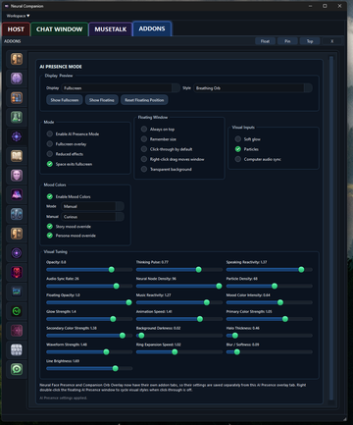
Task: Click the AI Presence panel vertical scrollbar
Action: (331, 228)
